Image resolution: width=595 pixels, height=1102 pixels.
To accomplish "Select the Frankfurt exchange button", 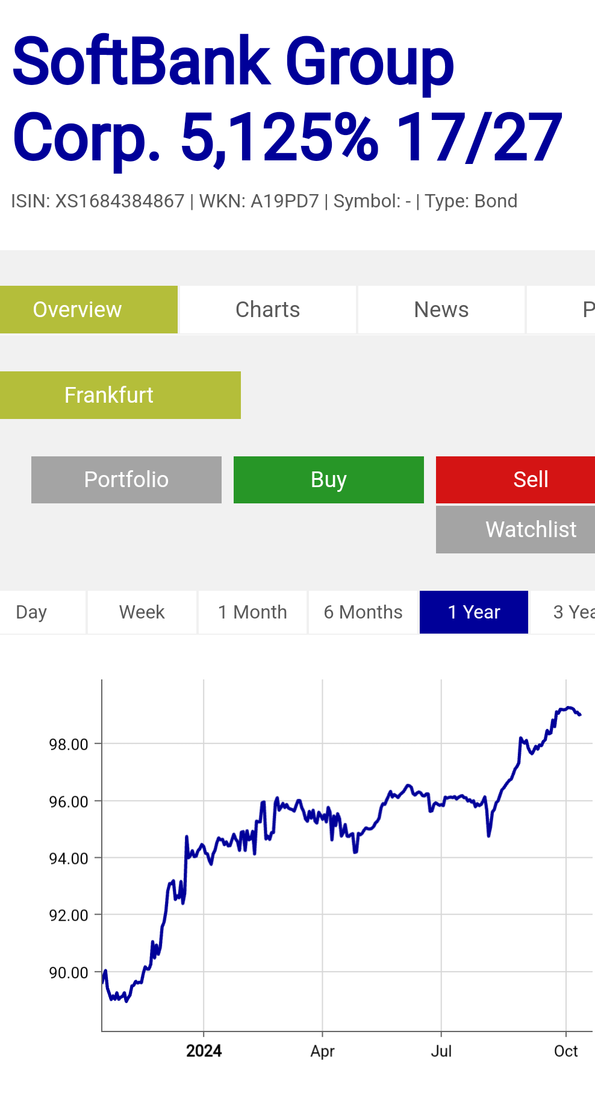I will pyautogui.click(x=120, y=395).
